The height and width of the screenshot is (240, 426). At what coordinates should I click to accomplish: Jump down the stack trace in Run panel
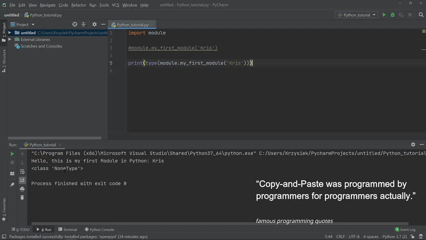pyautogui.click(x=22, y=163)
